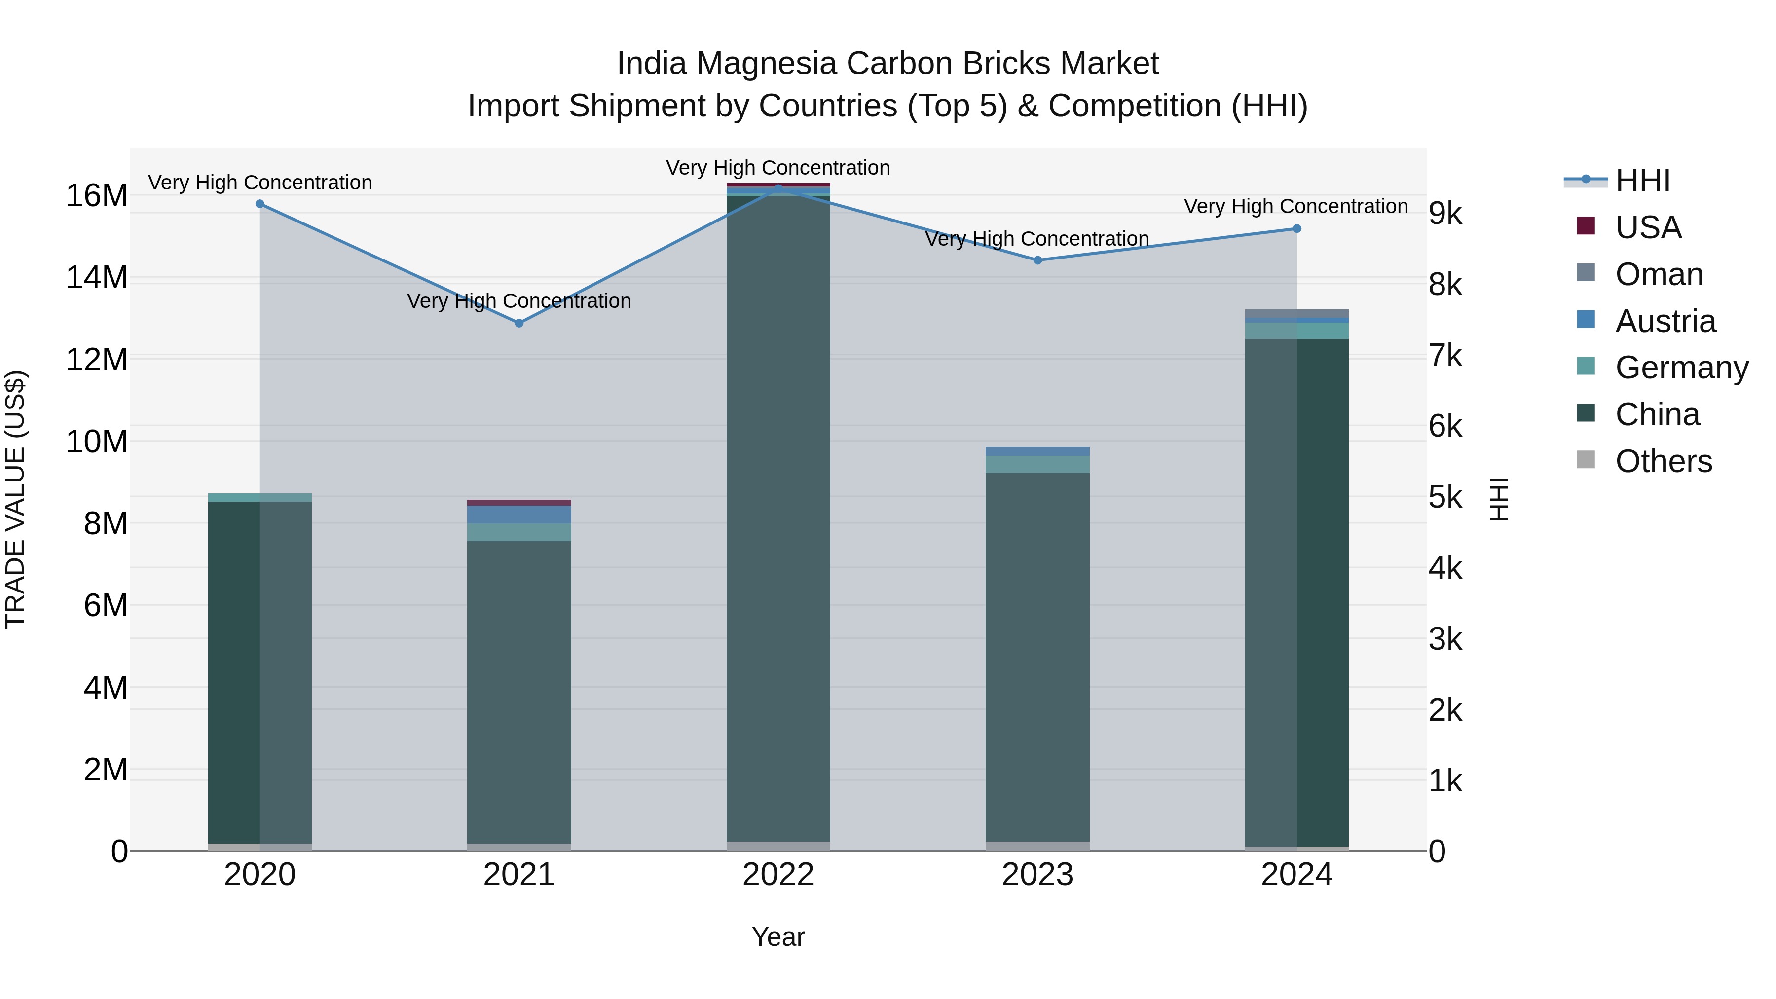Screen dimensions: 1776x999
Task: Click the 16M left axis tick label
Action: pos(97,196)
